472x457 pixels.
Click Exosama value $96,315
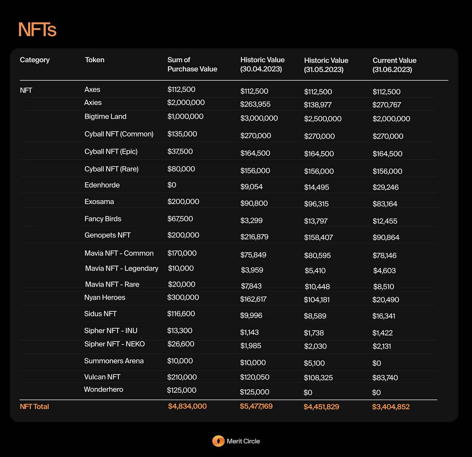pyautogui.click(x=316, y=204)
